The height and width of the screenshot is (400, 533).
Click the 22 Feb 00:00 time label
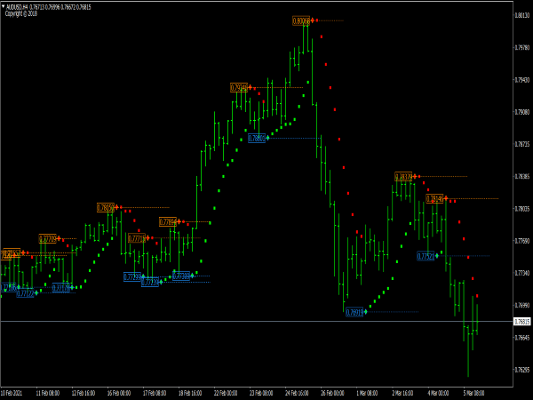226,393
